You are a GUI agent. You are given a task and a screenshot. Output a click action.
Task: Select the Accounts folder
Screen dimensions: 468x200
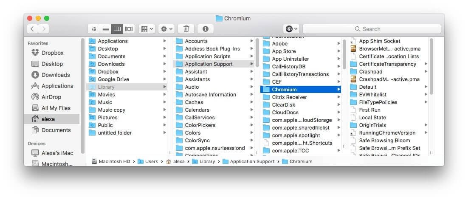(214, 41)
